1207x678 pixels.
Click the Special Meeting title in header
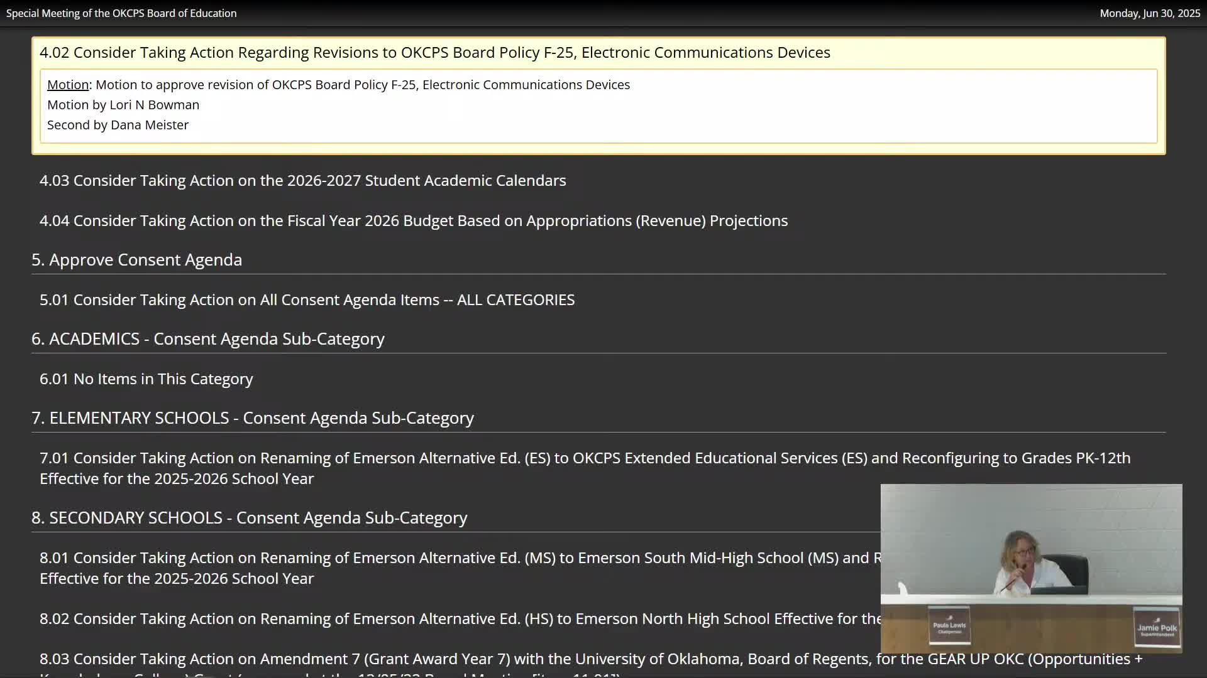(121, 13)
